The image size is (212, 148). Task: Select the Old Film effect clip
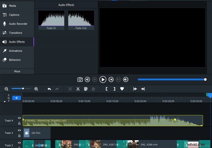[x=37, y=133]
